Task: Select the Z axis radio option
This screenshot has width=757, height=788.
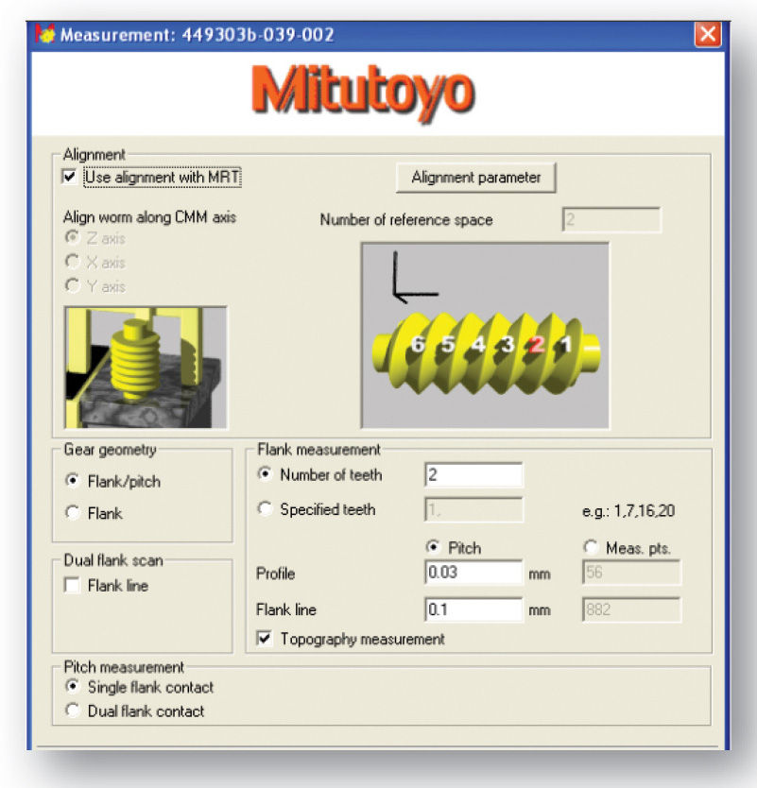Action: click(73, 237)
